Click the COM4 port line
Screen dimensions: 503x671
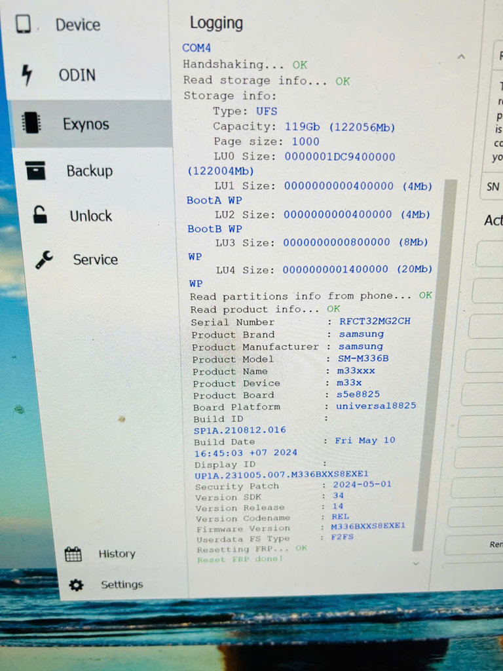pos(196,48)
